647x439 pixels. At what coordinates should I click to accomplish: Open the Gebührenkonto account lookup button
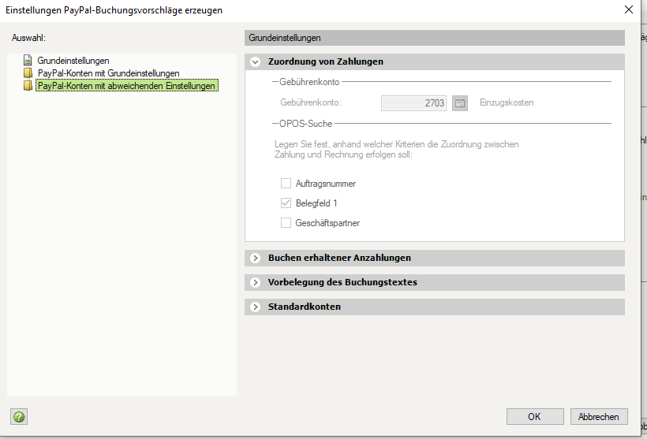[x=461, y=103]
